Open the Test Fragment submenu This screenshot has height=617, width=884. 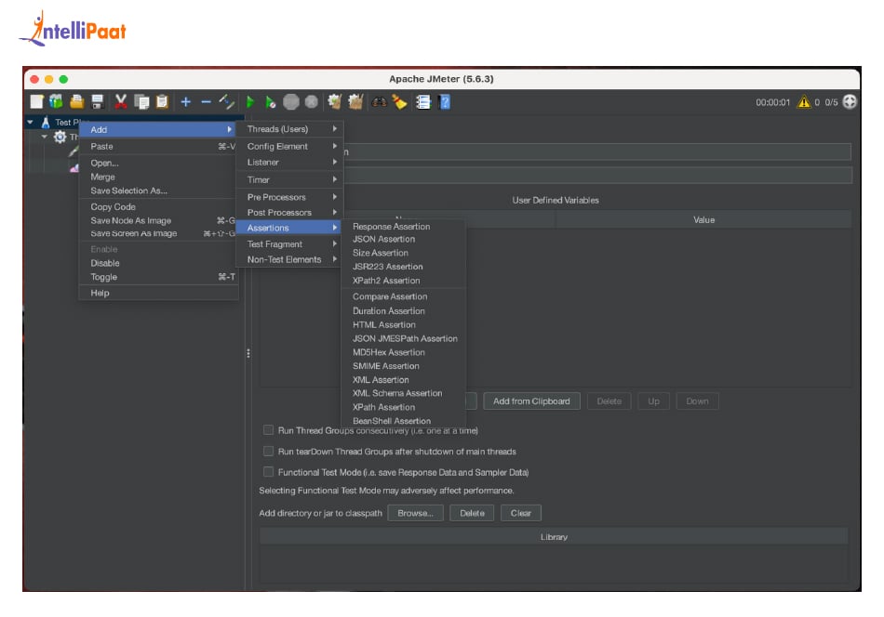289,243
